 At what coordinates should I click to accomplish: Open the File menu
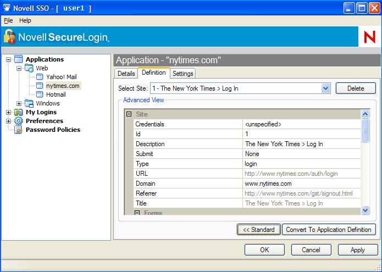(8, 20)
